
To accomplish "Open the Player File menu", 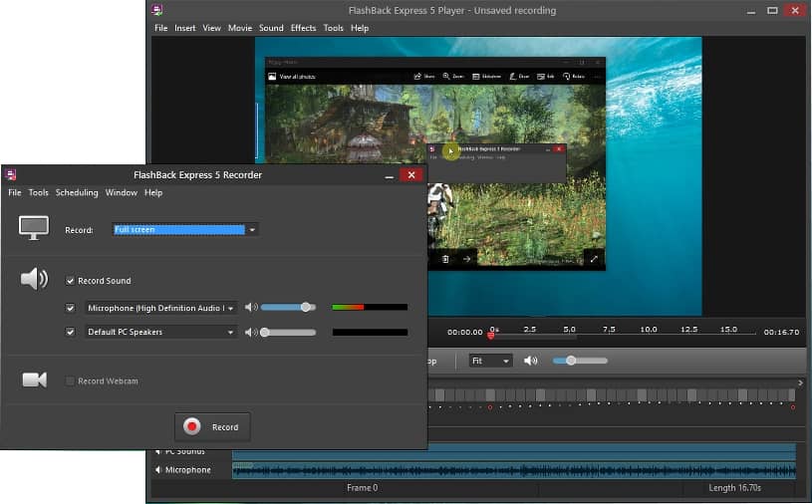I will tap(161, 28).
